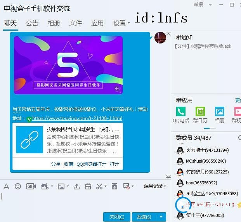Switch to the 文件 tab
The image size is (241, 222).
click(75, 23)
